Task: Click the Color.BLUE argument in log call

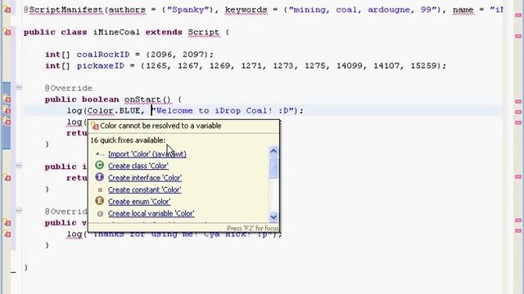Action: pos(114,111)
